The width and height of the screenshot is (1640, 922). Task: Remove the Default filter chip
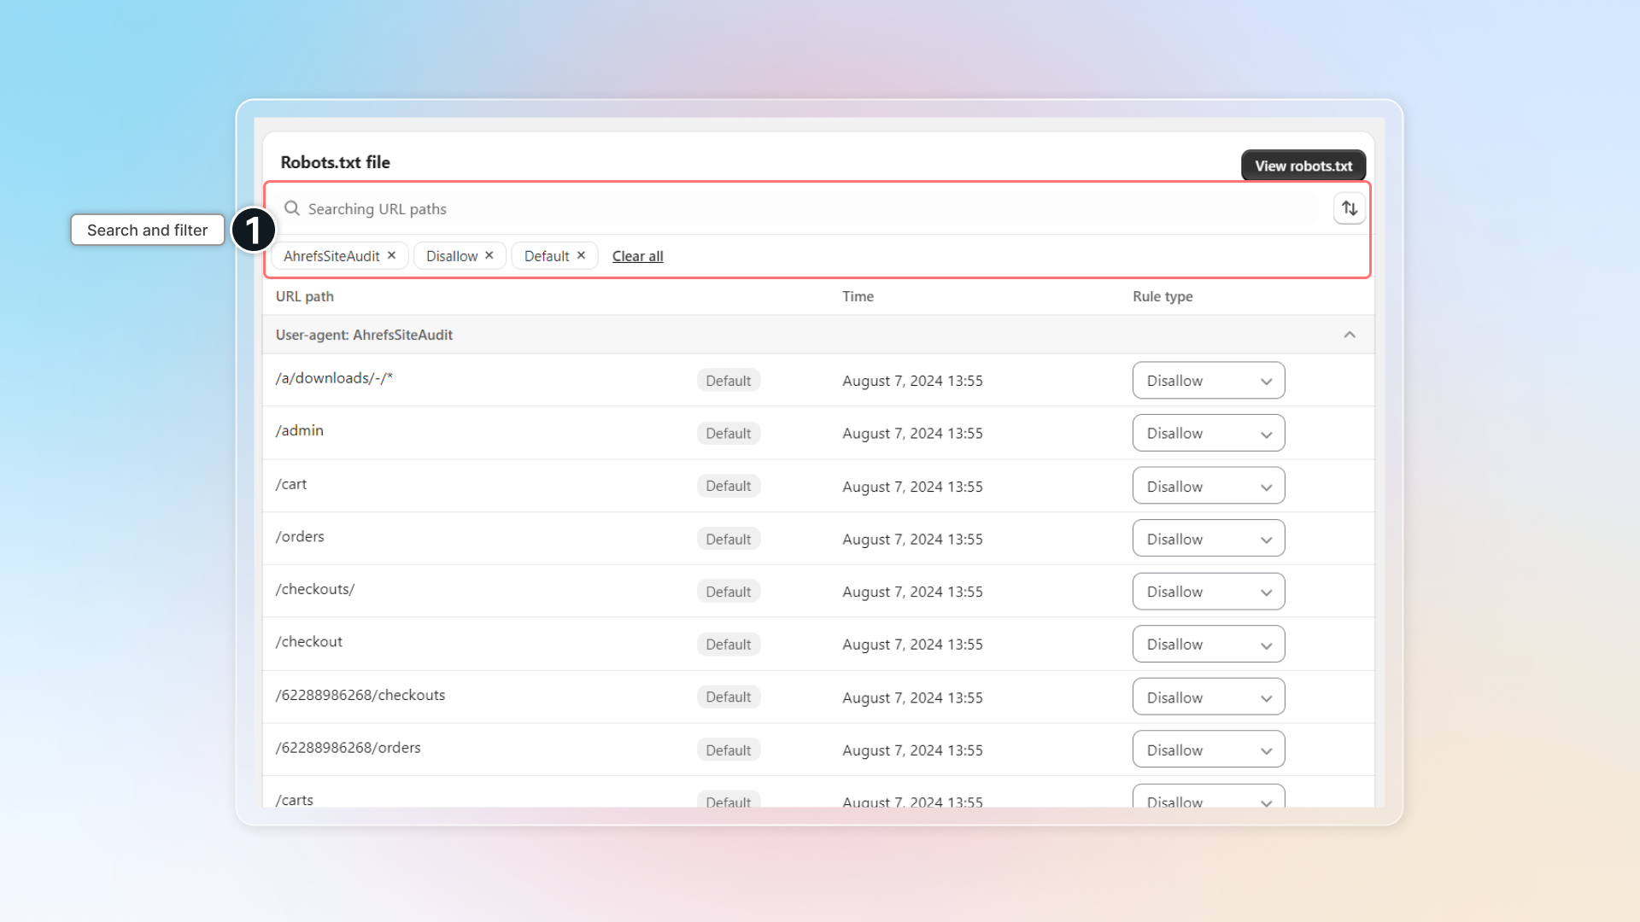pos(581,255)
